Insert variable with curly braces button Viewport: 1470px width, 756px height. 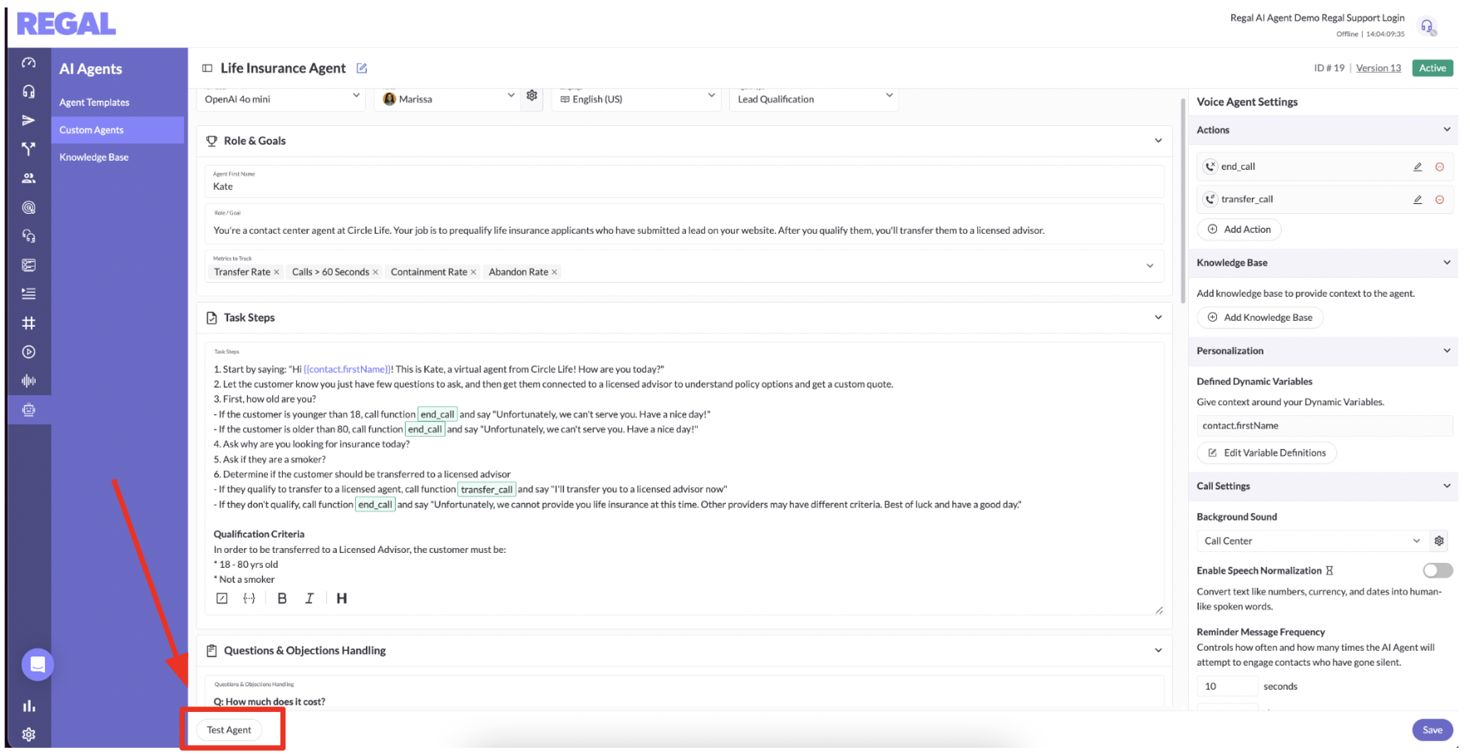pyautogui.click(x=249, y=598)
